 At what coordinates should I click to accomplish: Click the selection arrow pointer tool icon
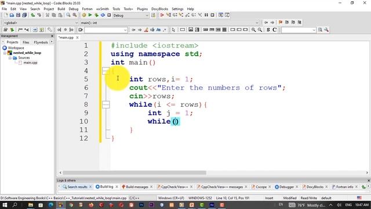click(173, 30)
